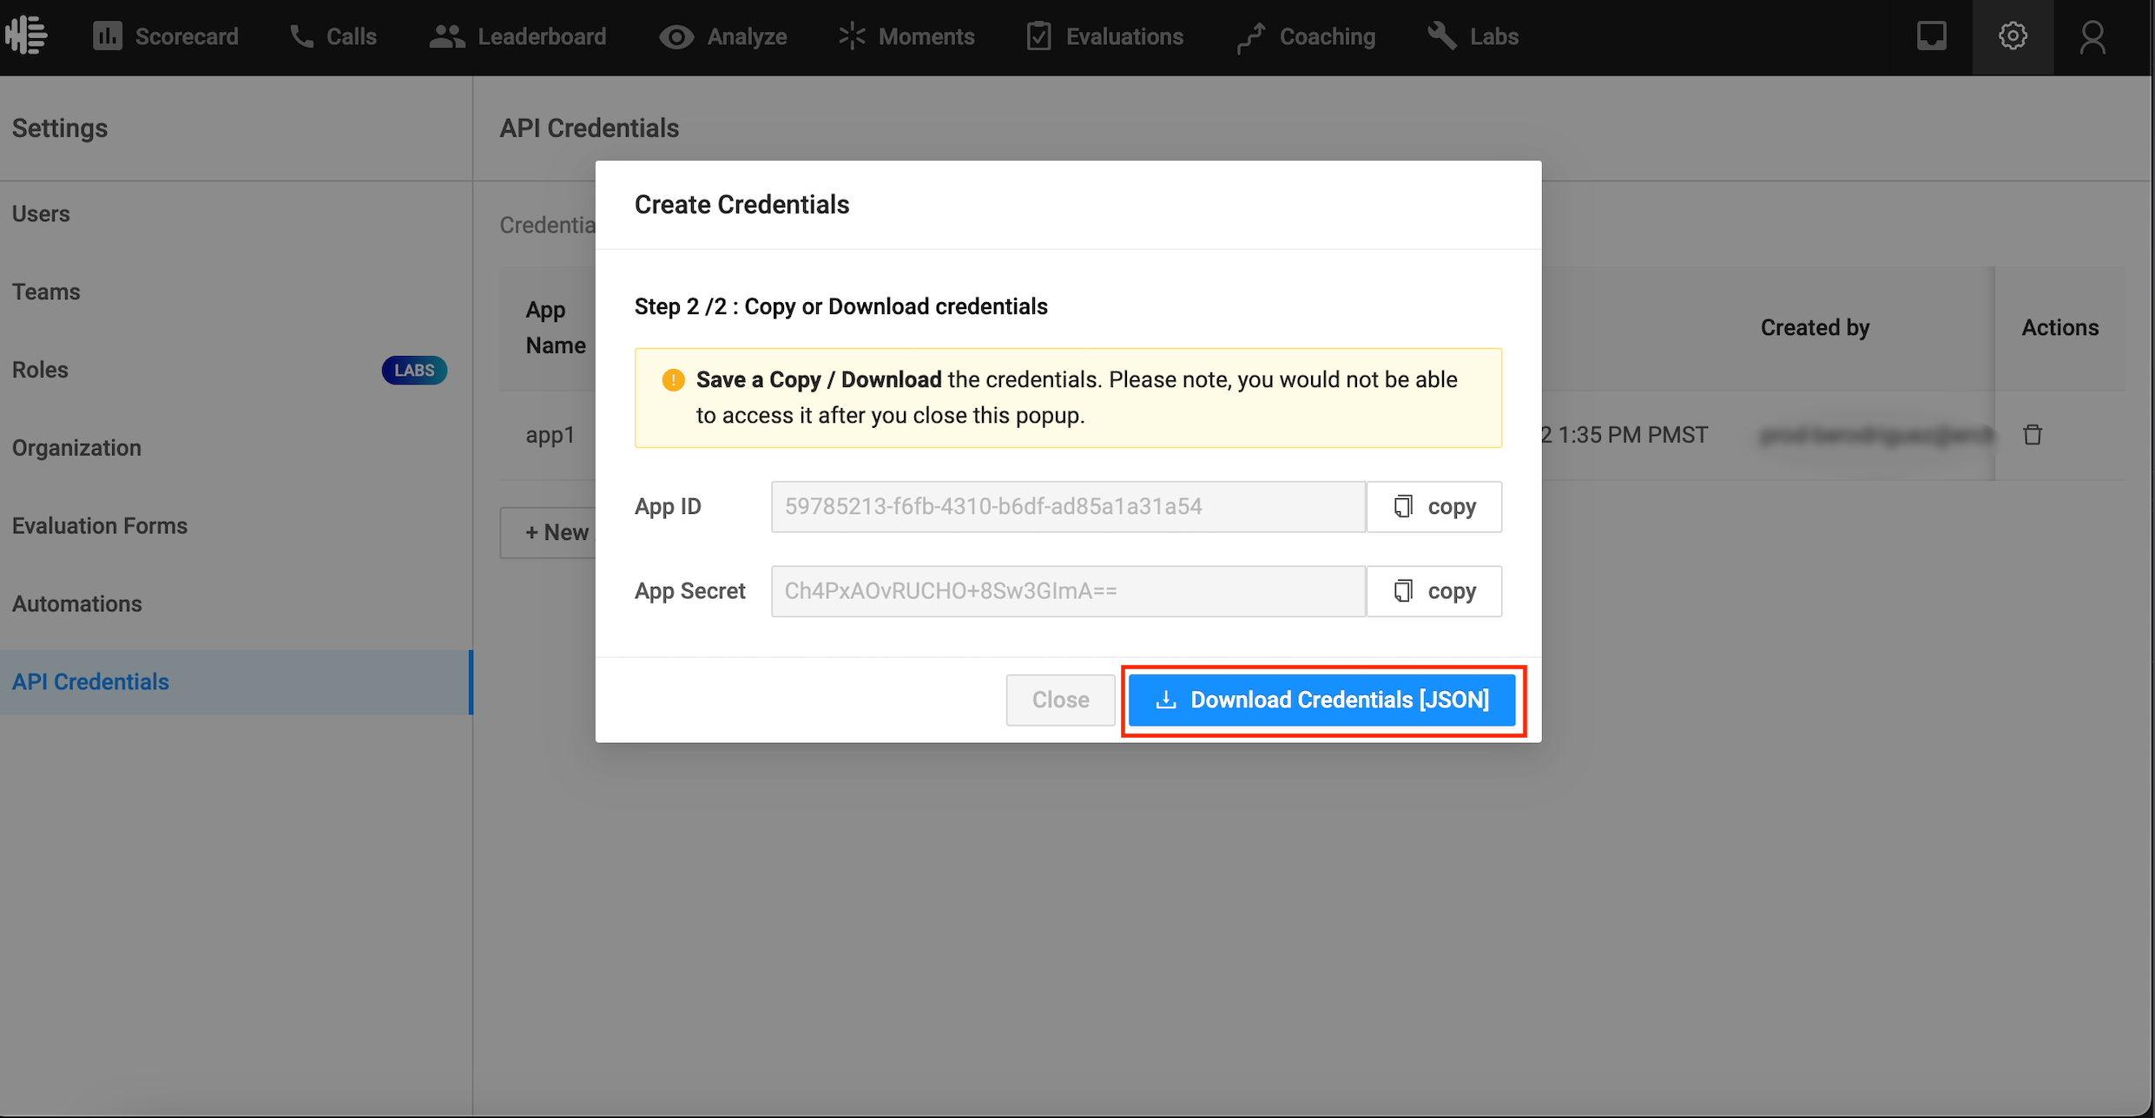The height and width of the screenshot is (1118, 2155).
Task: Select Evaluation Forms in the settings sidebar
Action: (100, 526)
